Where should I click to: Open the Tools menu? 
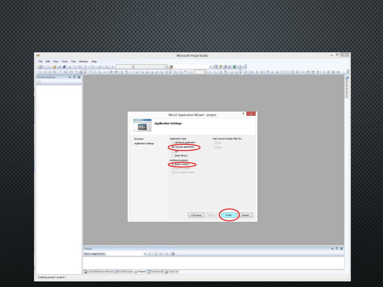[x=65, y=62]
